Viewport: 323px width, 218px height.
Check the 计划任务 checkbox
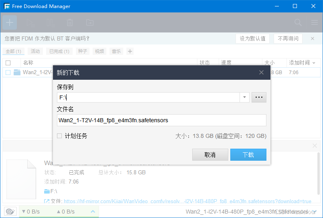pos(59,136)
